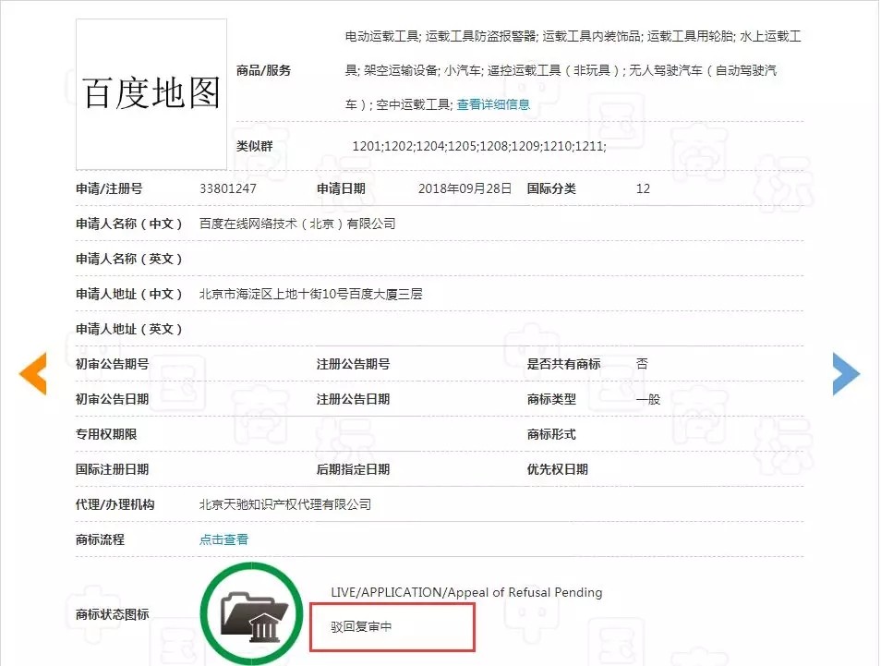Click the 注册公告日期 label
881x666 pixels.
pos(353,400)
